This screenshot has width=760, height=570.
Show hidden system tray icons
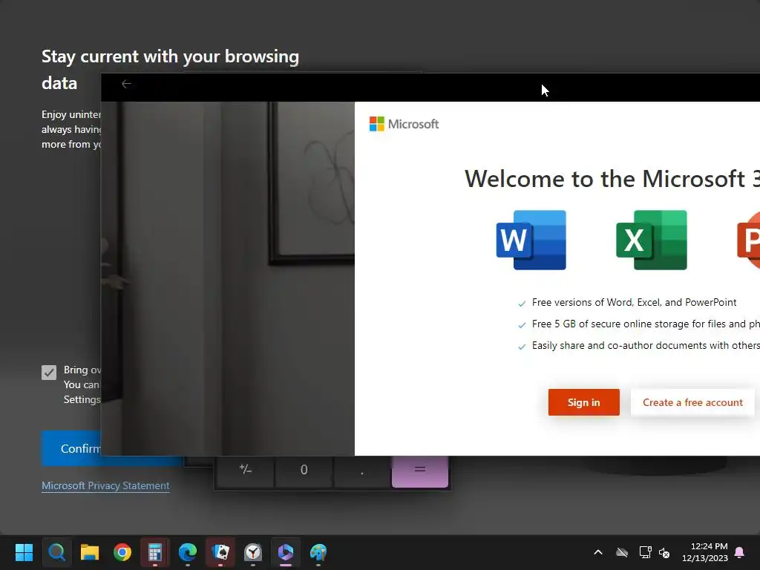pos(598,552)
